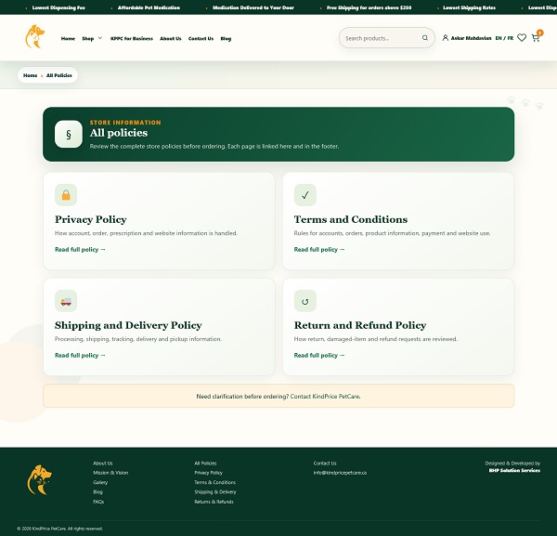Expand the Shop menu chevron
This screenshot has height=536, width=557.
click(100, 38)
